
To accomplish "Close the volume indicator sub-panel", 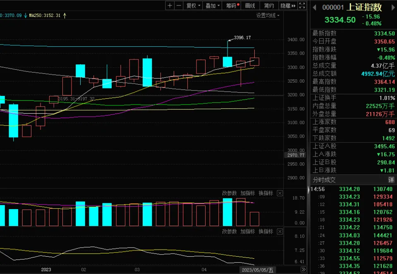I will click(280, 193).
